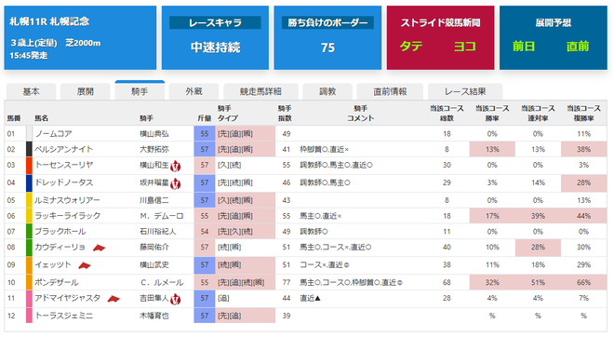Click horse name トーラスジェミニ
Viewport: 614px width, 337px height.
tap(64, 316)
